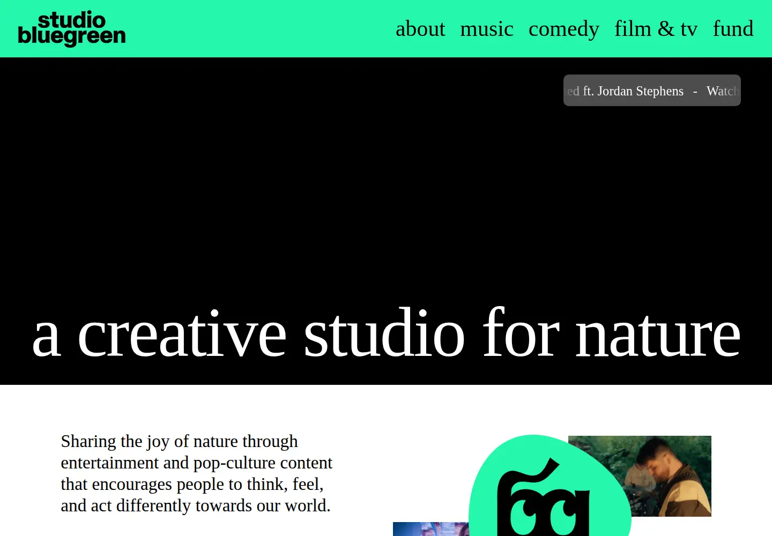Navigate to film & tv
Screen dimensions: 772x536
click(x=656, y=29)
